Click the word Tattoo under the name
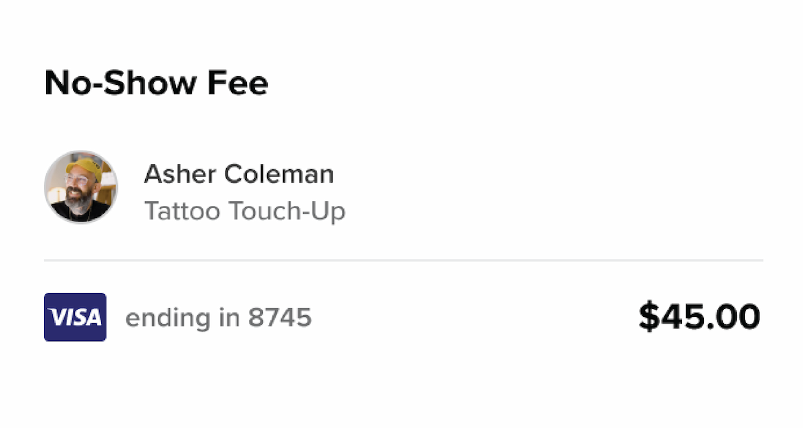803x428 pixels. (183, 211)
